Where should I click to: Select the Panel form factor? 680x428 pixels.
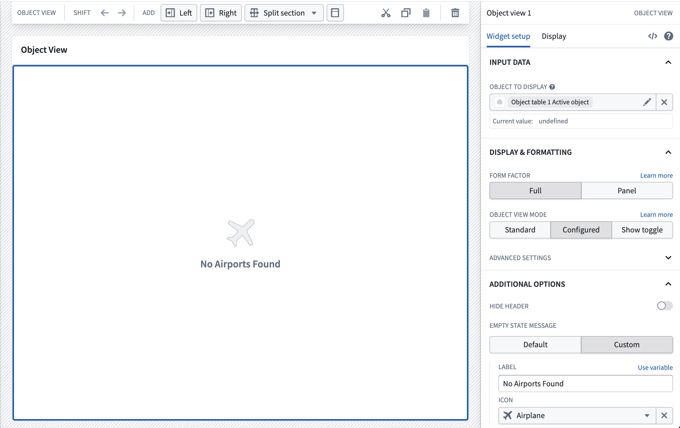[627, 190]
